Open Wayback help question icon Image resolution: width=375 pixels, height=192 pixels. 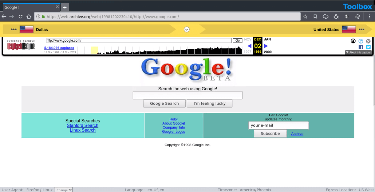[361, 41]
